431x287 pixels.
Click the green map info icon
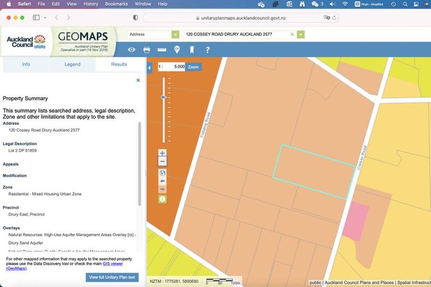coord(163,198)
